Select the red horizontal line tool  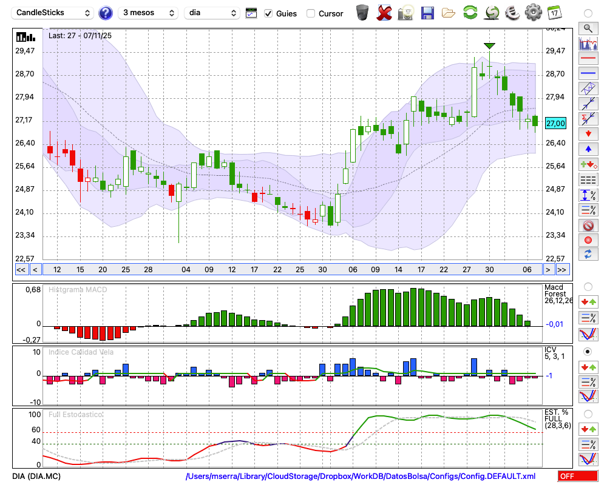tap(588, 59)
